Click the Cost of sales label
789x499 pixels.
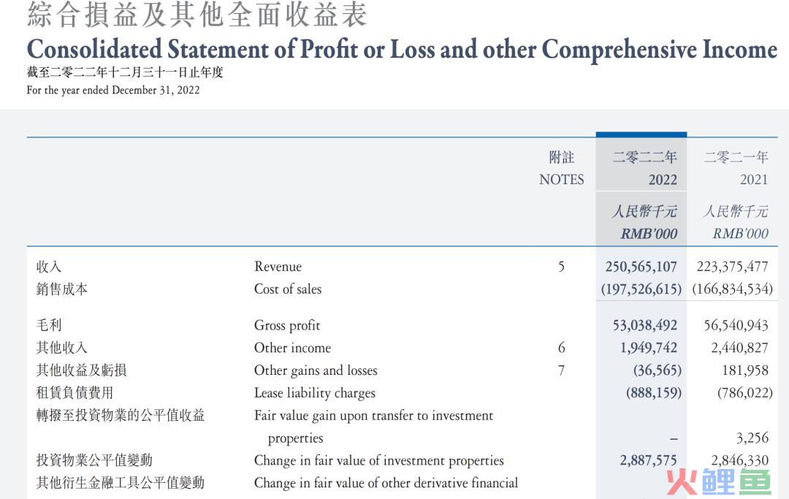pos(288,289)
